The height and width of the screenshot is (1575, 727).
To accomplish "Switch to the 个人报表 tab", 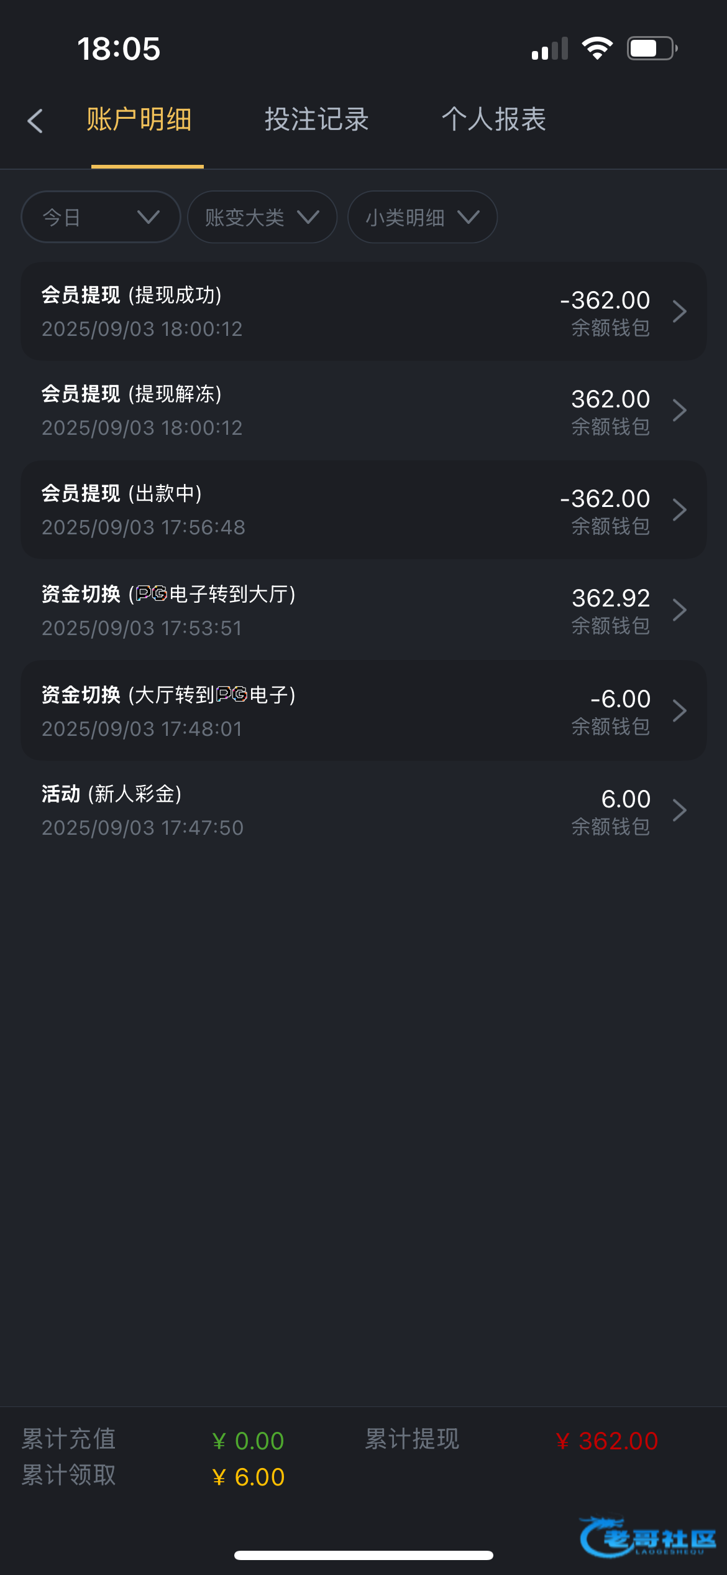I will coord(494,119).
